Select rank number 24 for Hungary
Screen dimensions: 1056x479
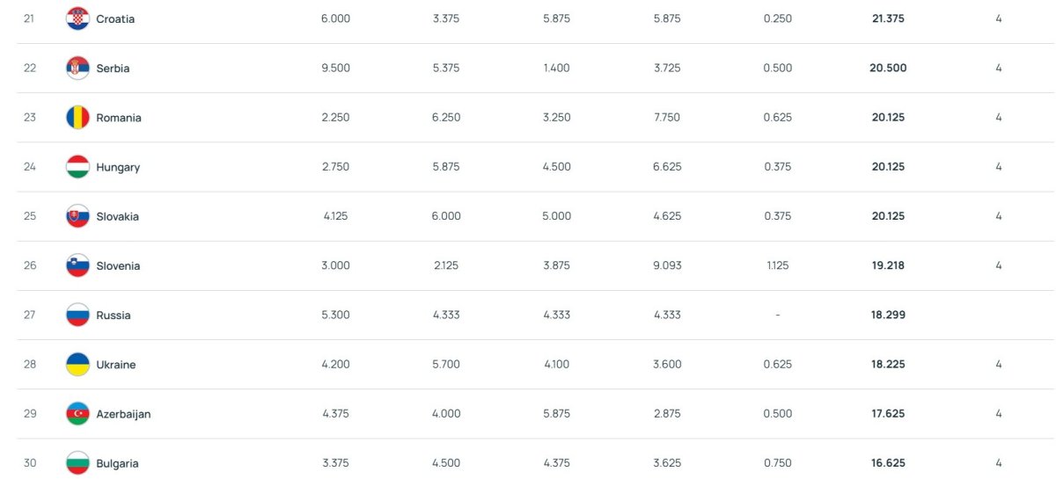(30, 167)
